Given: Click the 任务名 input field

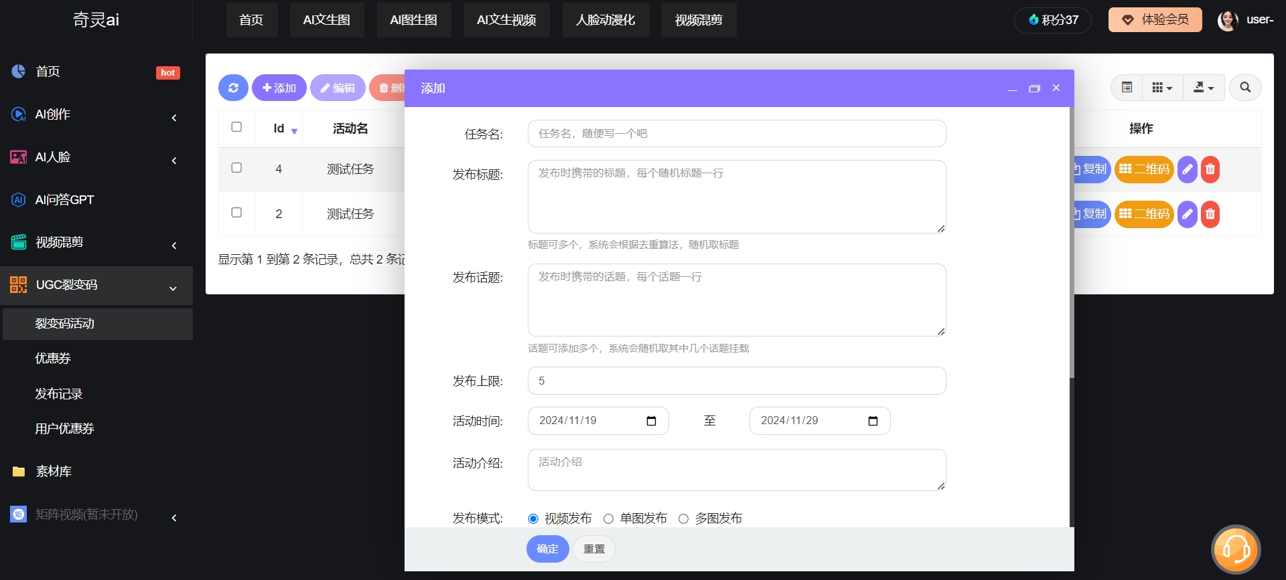Looking at the screenshot, I should 736,134.
